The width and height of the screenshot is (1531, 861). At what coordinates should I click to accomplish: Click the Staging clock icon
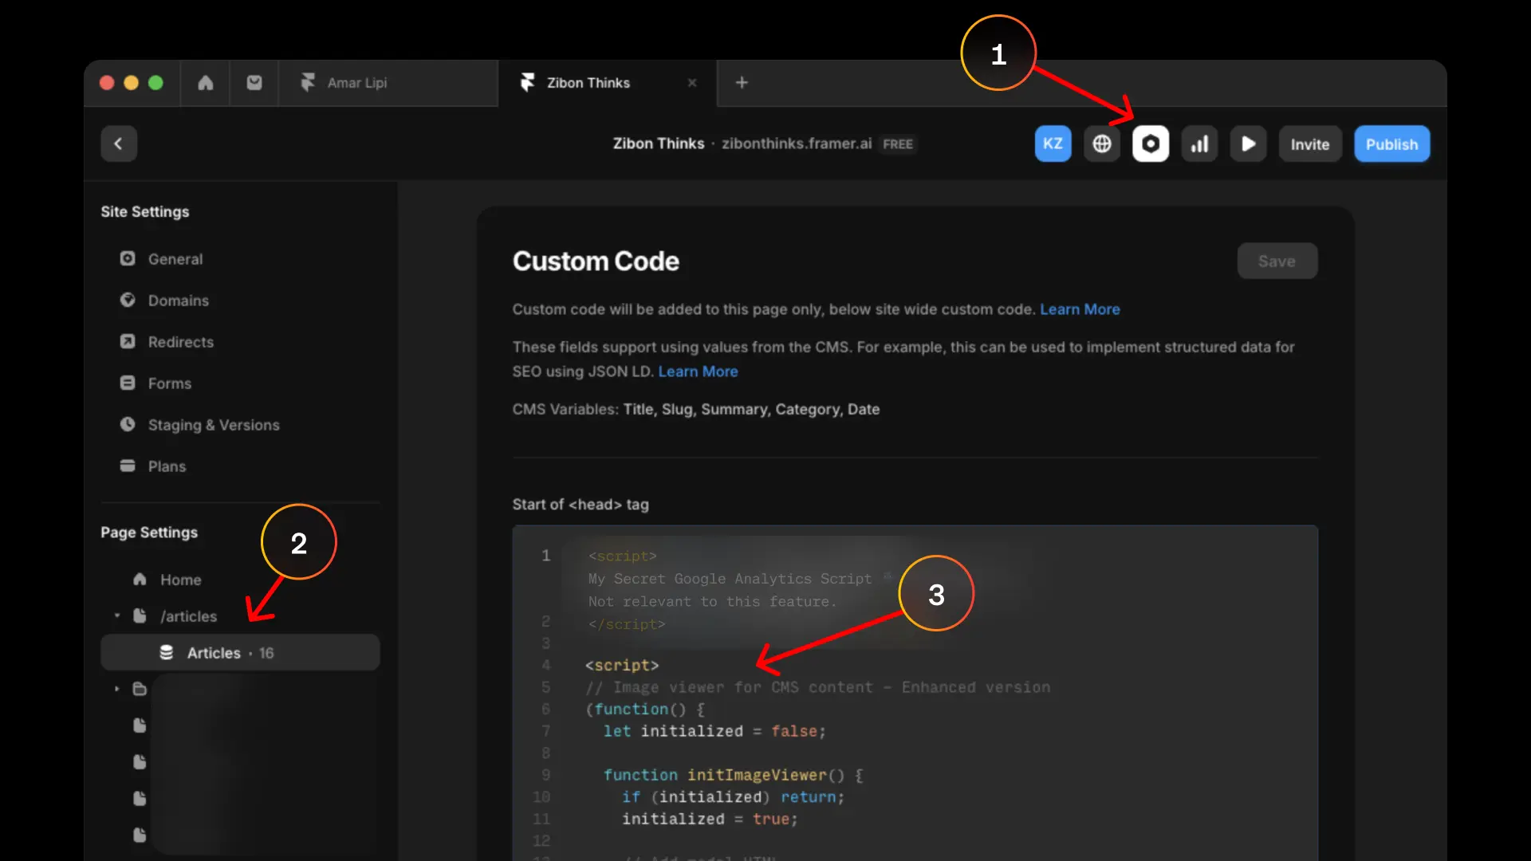pyautogui.click(x=128, y=424)
